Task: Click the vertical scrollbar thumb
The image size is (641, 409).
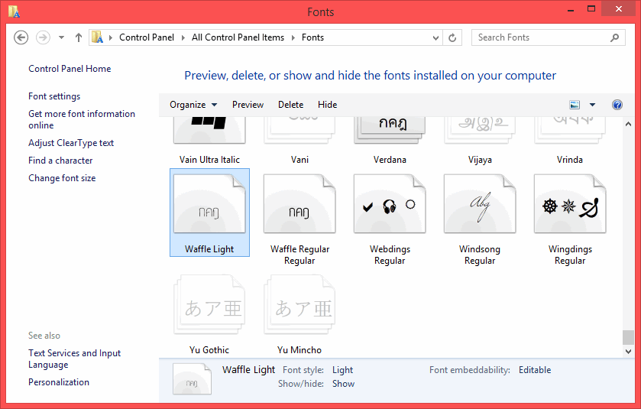Action: click(x=628, y=337)
